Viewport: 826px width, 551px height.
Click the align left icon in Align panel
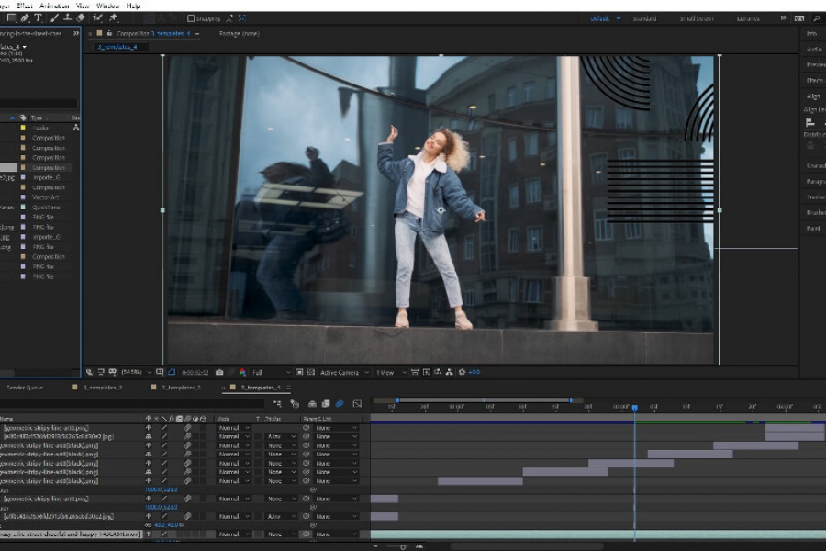pyautogui.click(x=809, y=122)
